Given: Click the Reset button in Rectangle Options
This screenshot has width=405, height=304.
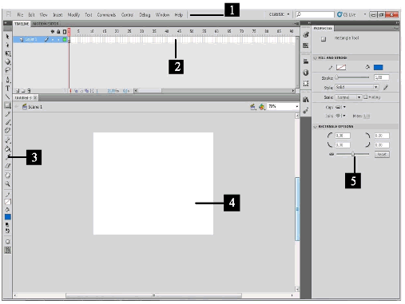Looking at the screenshot, I should tap(382, 154).
